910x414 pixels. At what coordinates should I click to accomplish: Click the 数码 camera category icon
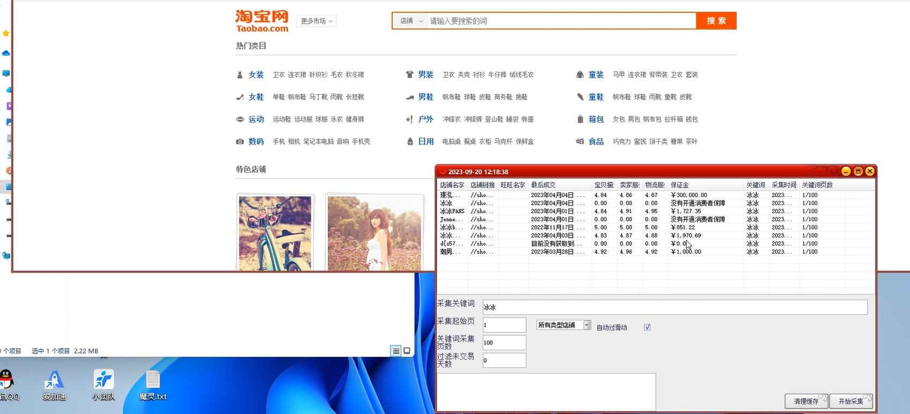tap(240, 141)
